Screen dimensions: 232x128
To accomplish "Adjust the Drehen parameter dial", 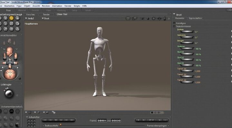I will coord(187,32).
